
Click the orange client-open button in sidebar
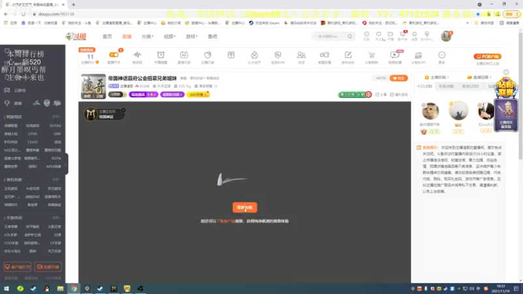pyautogui.click(x=18, y=267)
